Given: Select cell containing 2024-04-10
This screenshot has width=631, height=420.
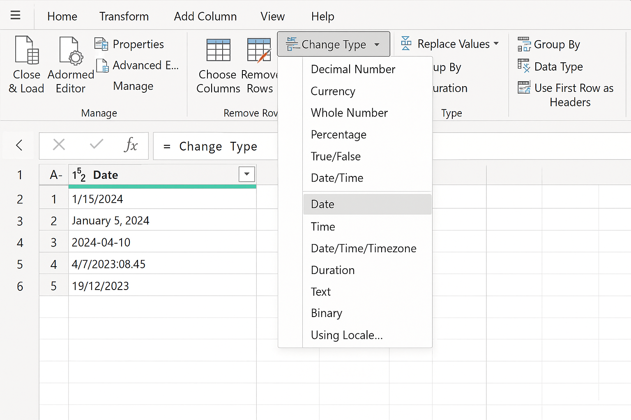Looking at the screenshot, I should pos(162,242).
